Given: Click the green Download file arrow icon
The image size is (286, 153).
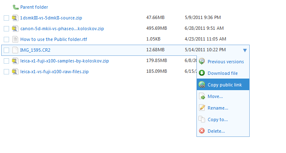Looking at the screenshot, I should [x=202, y=73].
